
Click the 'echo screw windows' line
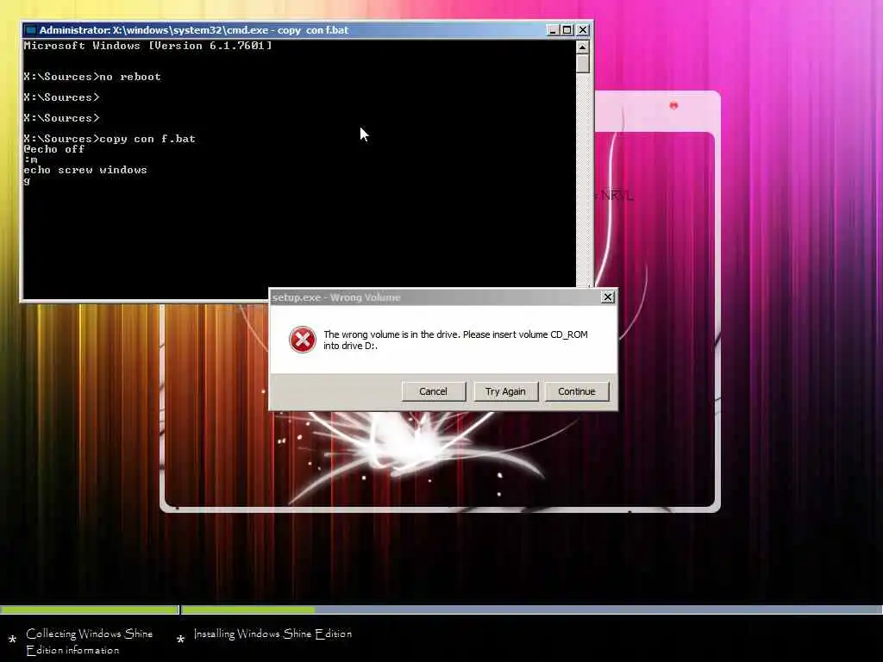85,170
